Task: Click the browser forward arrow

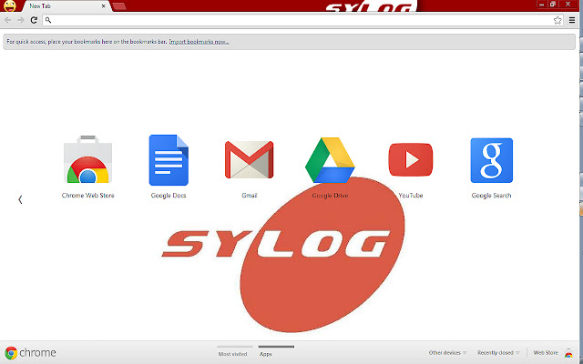Action: coord(21,20)
